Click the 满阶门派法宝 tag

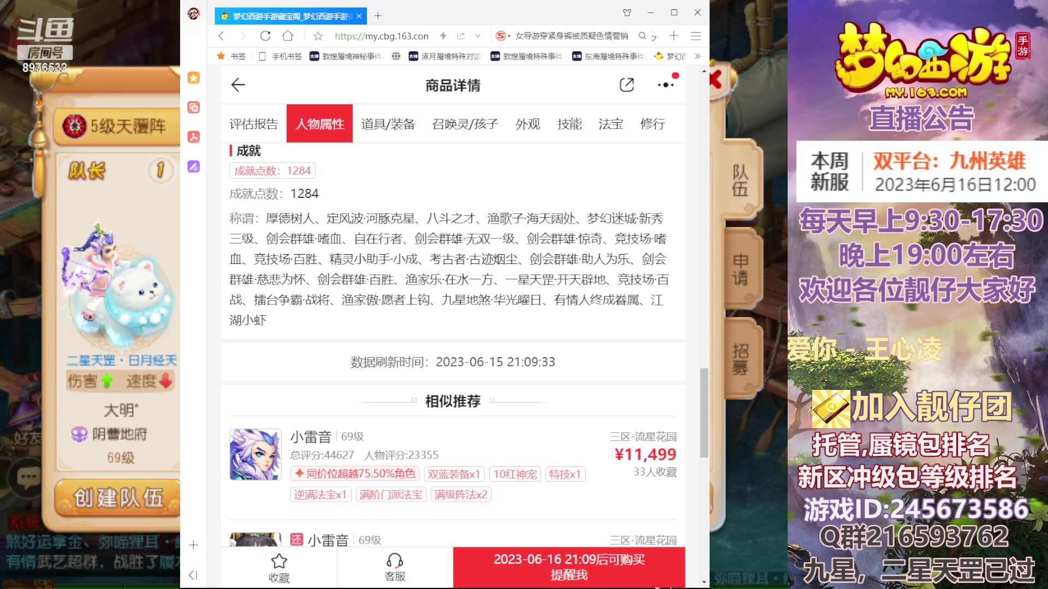391,495
